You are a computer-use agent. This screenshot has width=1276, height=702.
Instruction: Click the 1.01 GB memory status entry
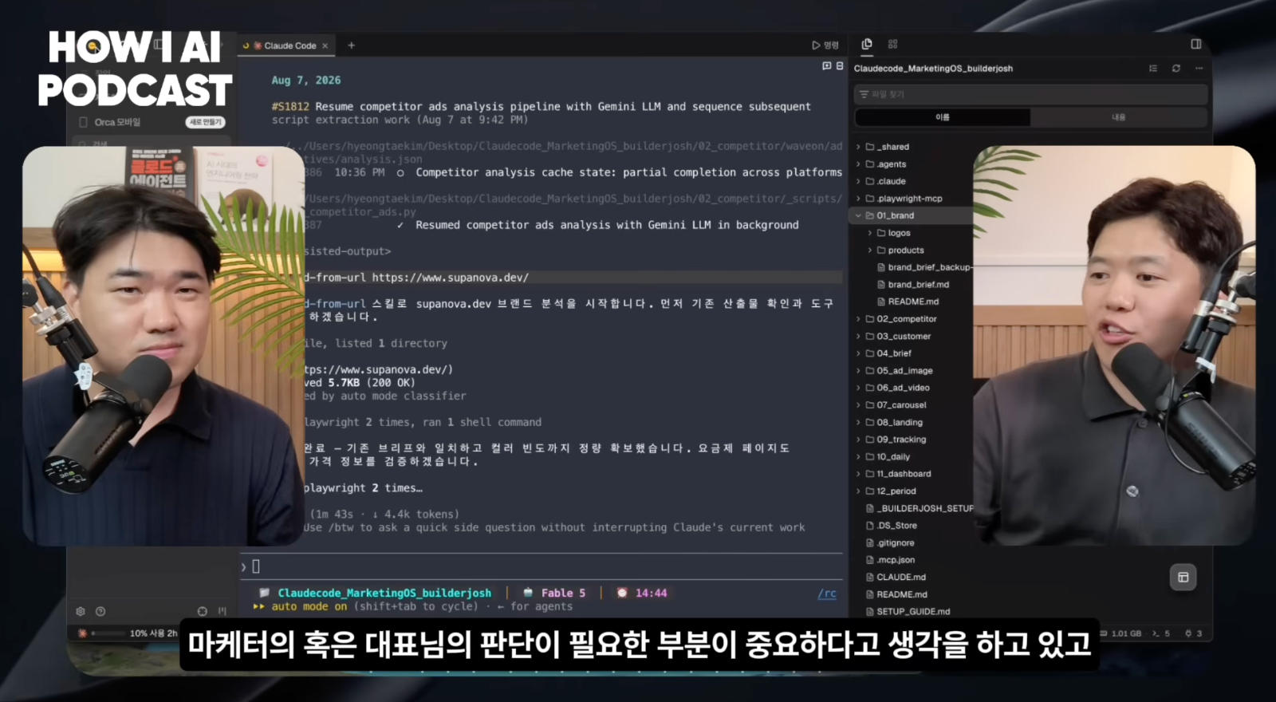[x=1121, y=633]
